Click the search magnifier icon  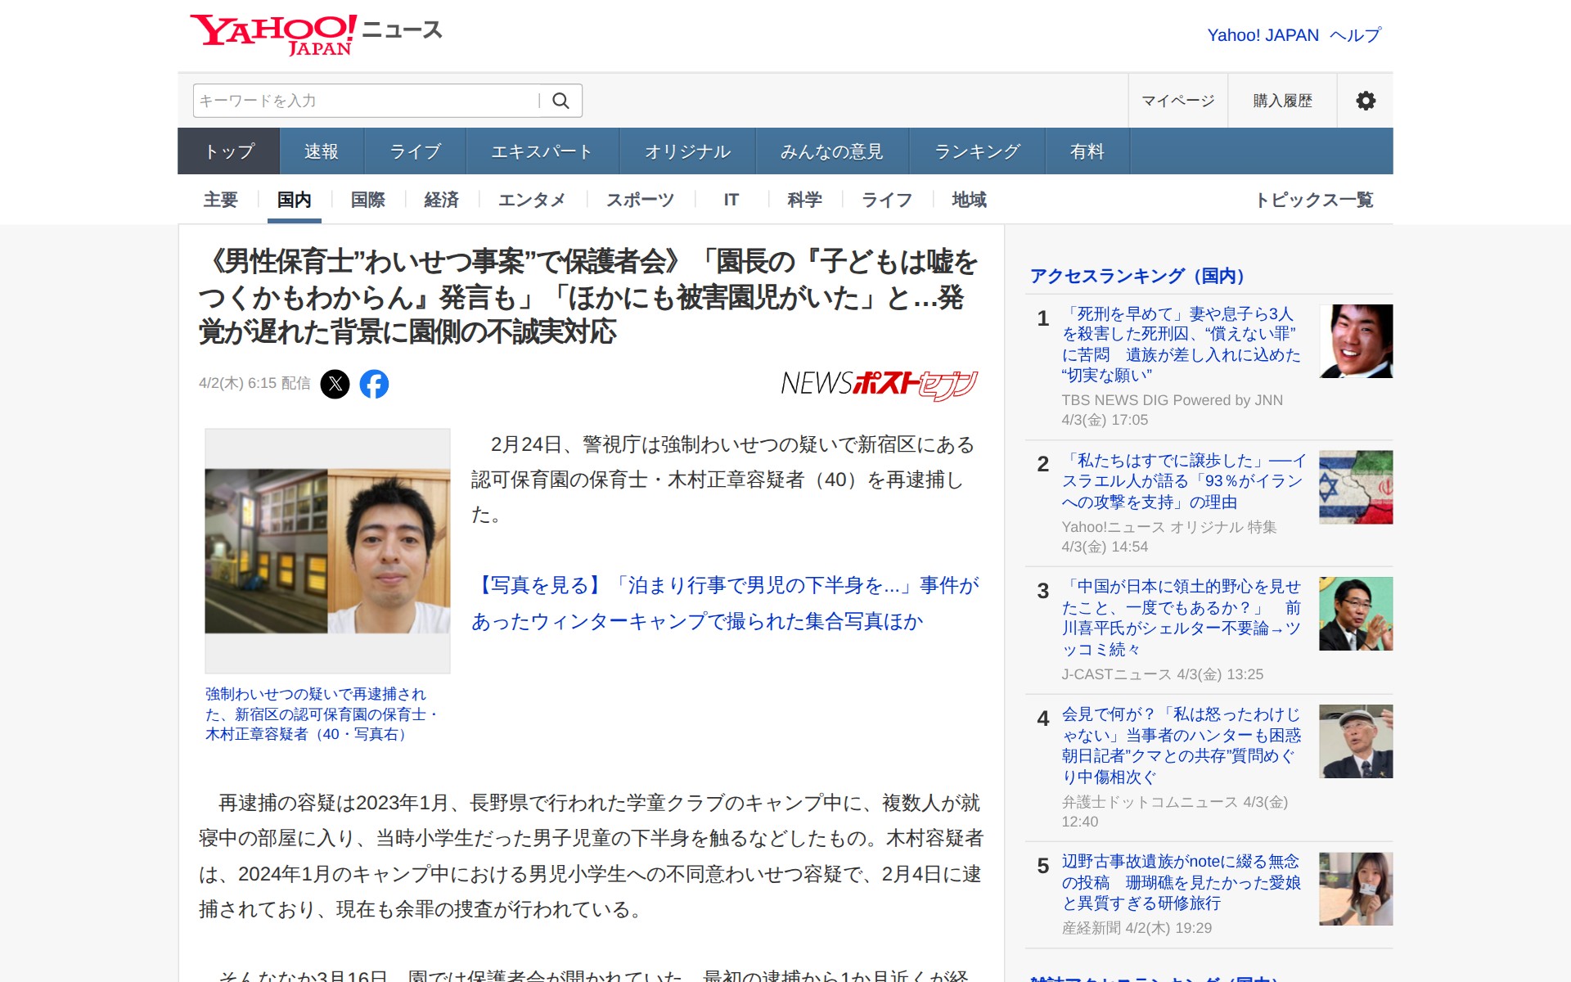[x=560, y=101]
